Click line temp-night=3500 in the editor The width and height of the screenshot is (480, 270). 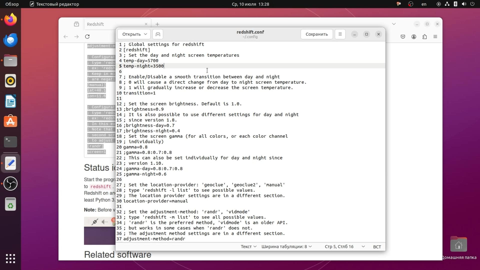143,66
